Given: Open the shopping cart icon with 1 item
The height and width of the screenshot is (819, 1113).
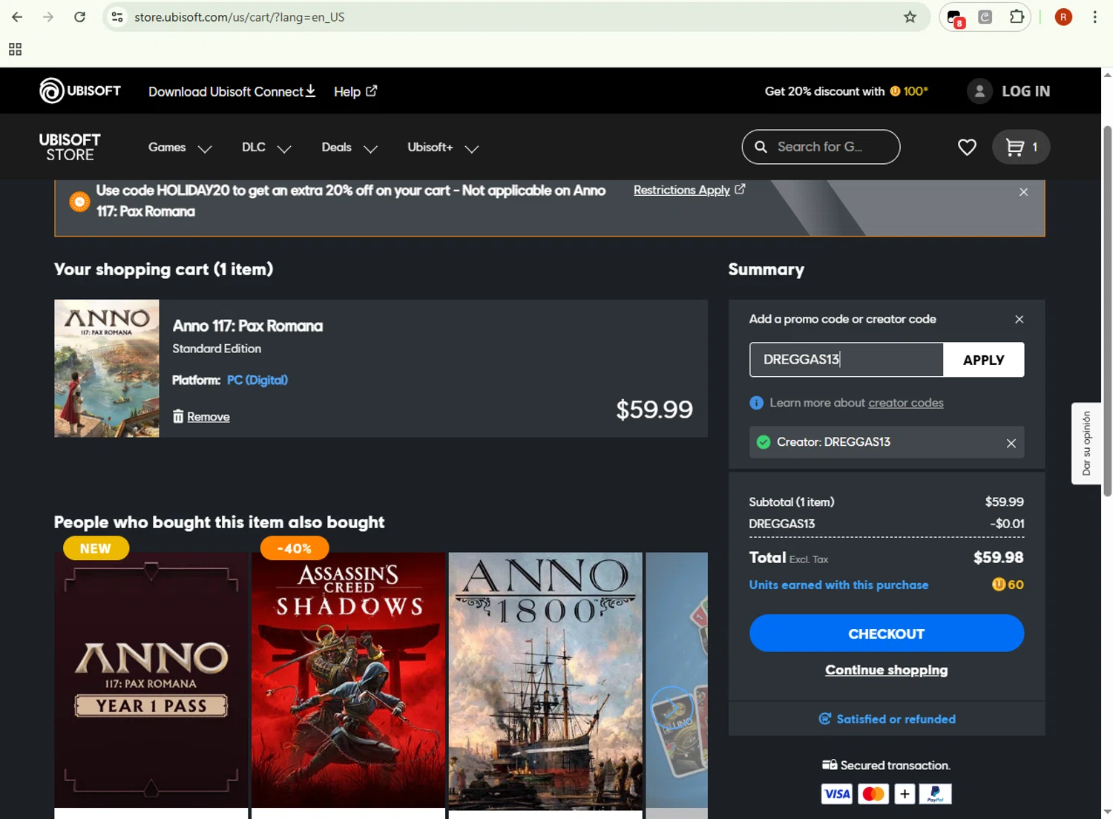Looking at the screenshot, I should click(x=1021, y=147).
